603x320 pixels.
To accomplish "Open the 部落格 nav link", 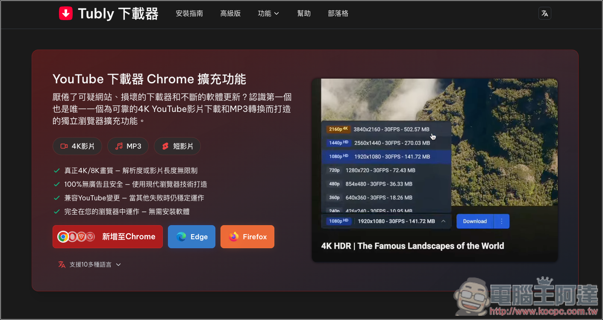I will point(338,13).
